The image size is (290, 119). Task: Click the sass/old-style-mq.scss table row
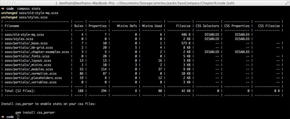click(x=142, y=34)
